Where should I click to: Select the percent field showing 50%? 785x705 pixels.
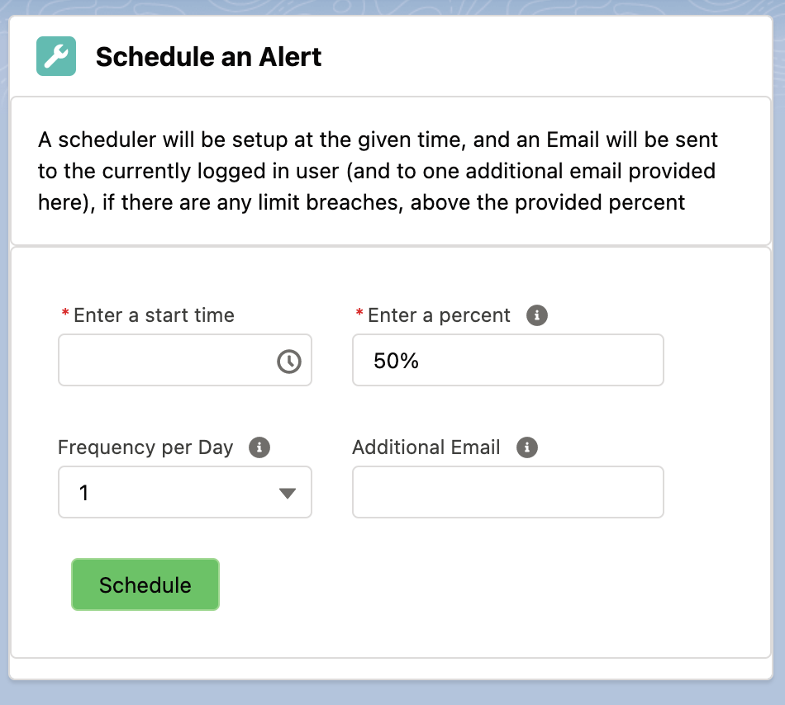tap(507, 360)
